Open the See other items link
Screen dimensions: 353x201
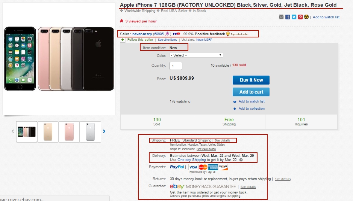[x=168, y=40]
